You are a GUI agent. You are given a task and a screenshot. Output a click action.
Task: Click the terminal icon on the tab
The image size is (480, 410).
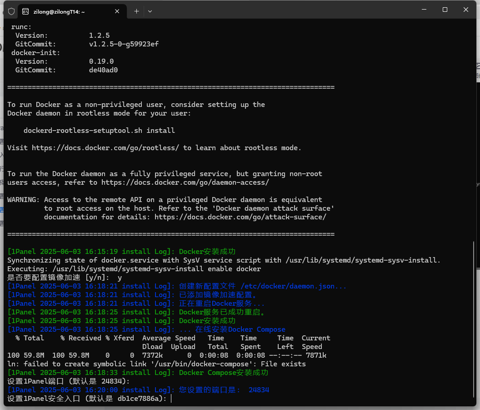click(26, 12)
